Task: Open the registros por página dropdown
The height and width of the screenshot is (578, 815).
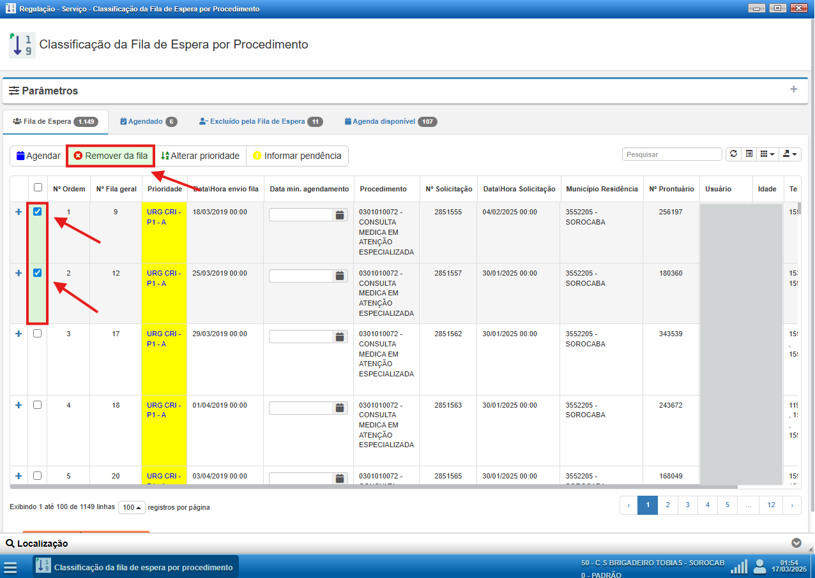Action: coord(131,507)
